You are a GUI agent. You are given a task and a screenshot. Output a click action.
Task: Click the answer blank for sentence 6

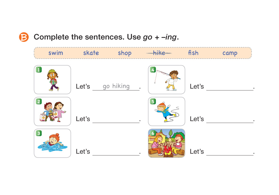tap(230, 152)
